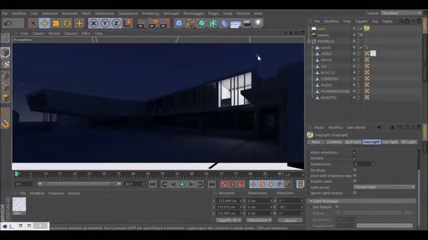The height and width of the screenshot is (240, 428).
Task: Toggle the X axis lock
Action: pos(94,23)
